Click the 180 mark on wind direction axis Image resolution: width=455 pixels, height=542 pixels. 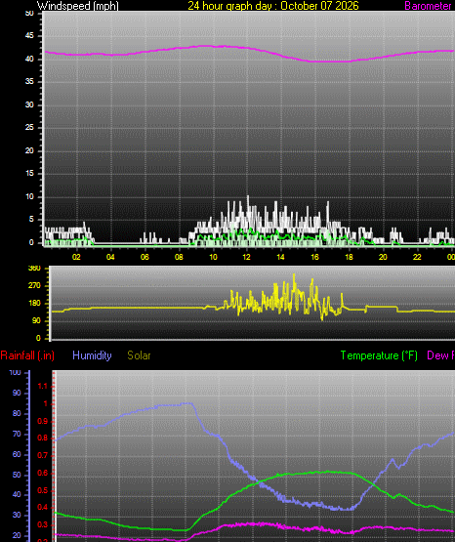pyautogui.click(x=34, y=303)
